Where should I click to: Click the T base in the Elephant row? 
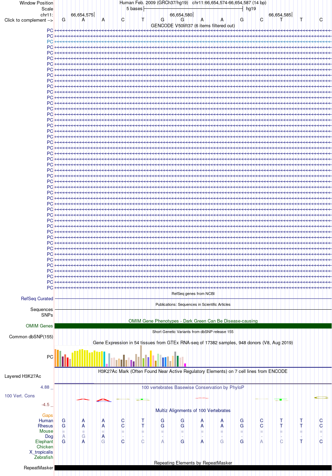301,441
